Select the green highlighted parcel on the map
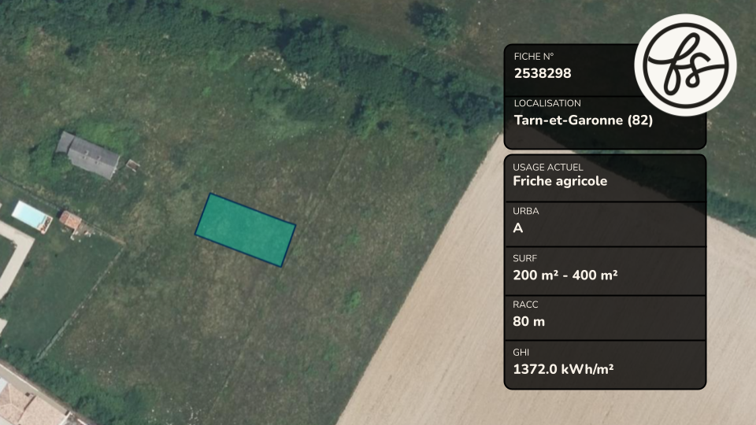 [x=246, y=231]
